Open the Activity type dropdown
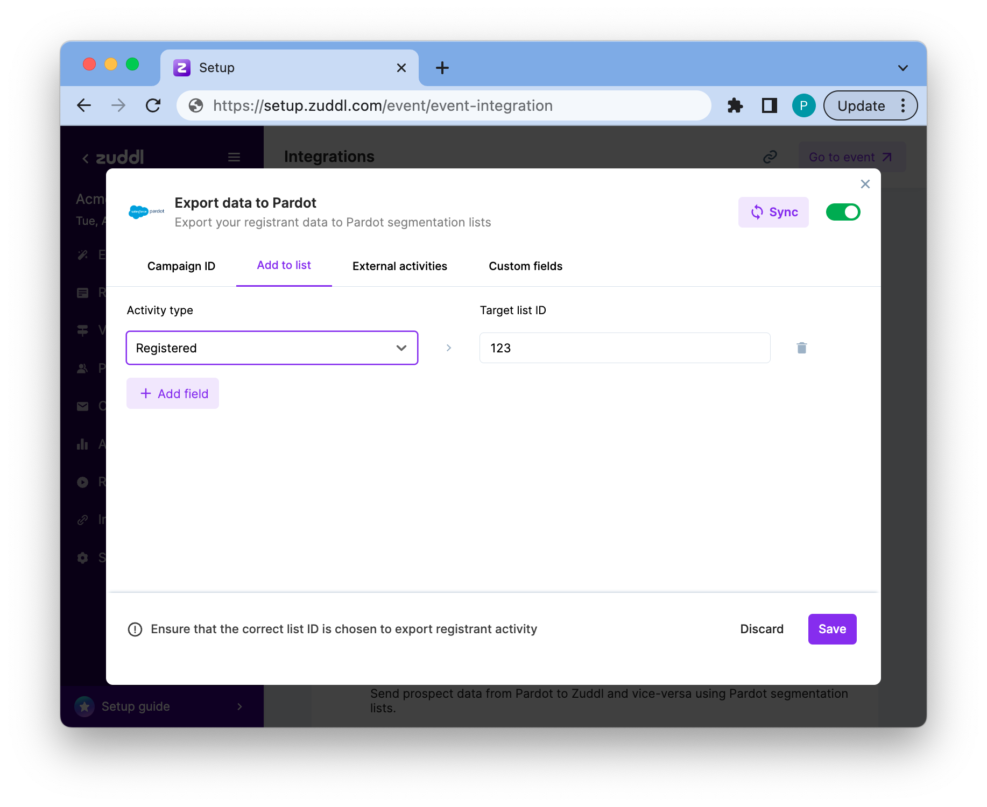Viewport: 987px width, 807px height. click(272, 348)
